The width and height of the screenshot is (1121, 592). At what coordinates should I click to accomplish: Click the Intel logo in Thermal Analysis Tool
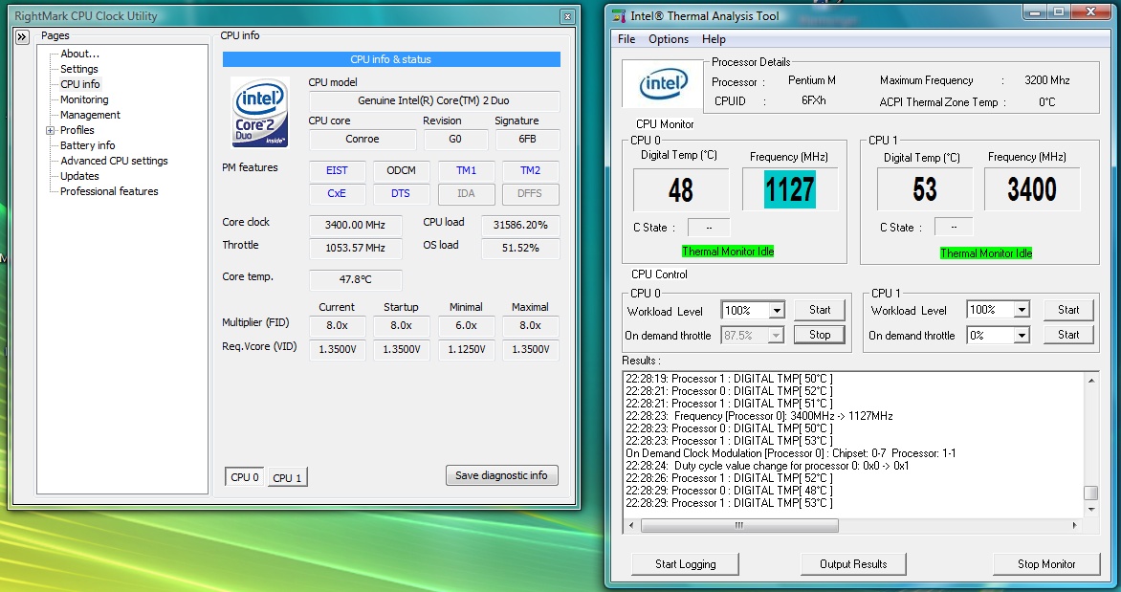[663, 84]
